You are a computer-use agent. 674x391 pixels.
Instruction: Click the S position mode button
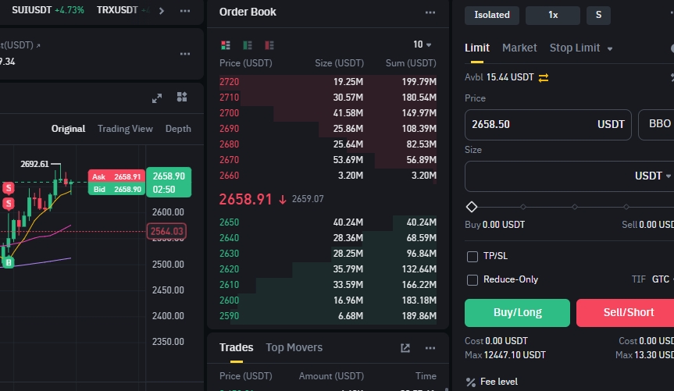(598, 15)
